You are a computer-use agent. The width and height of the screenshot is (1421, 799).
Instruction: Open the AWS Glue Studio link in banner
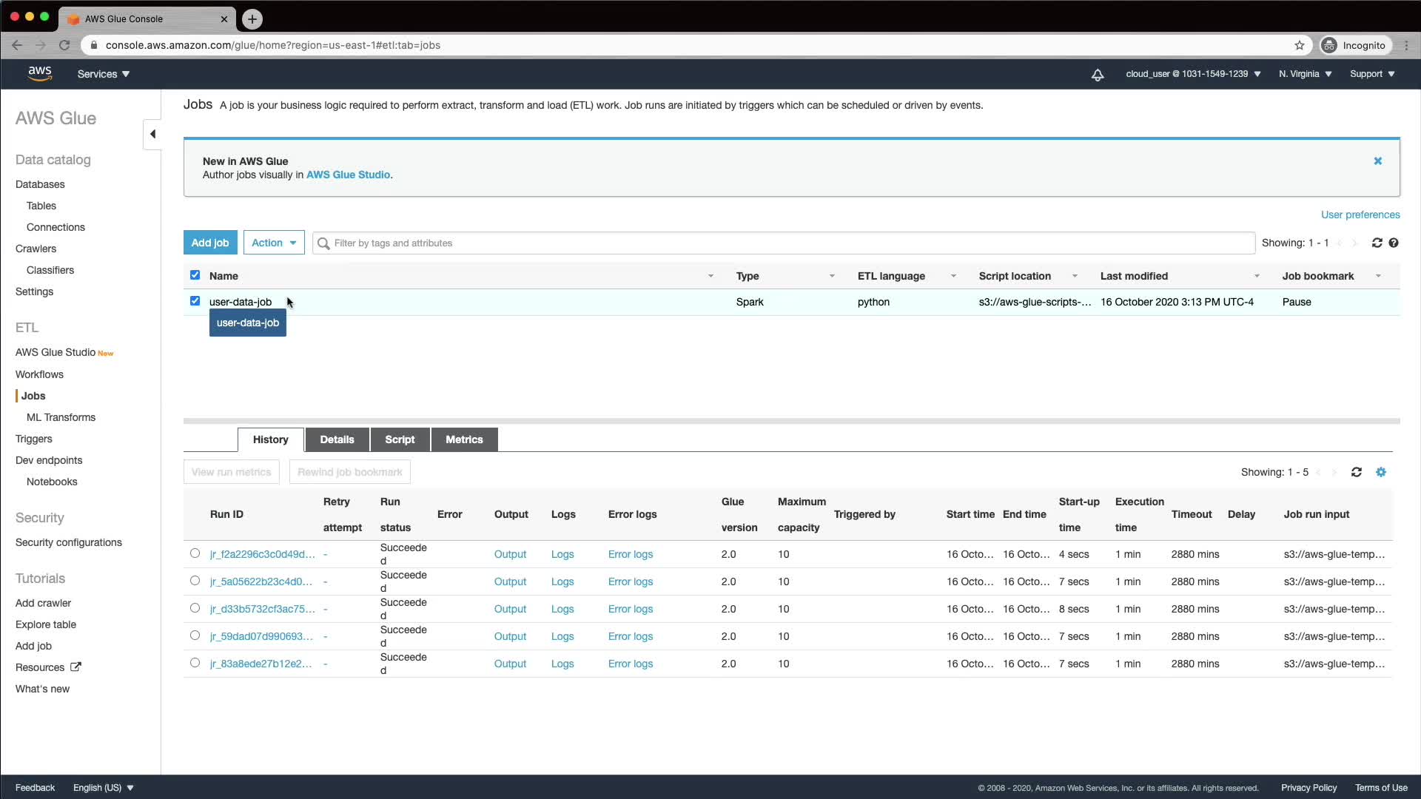(348, 175)
